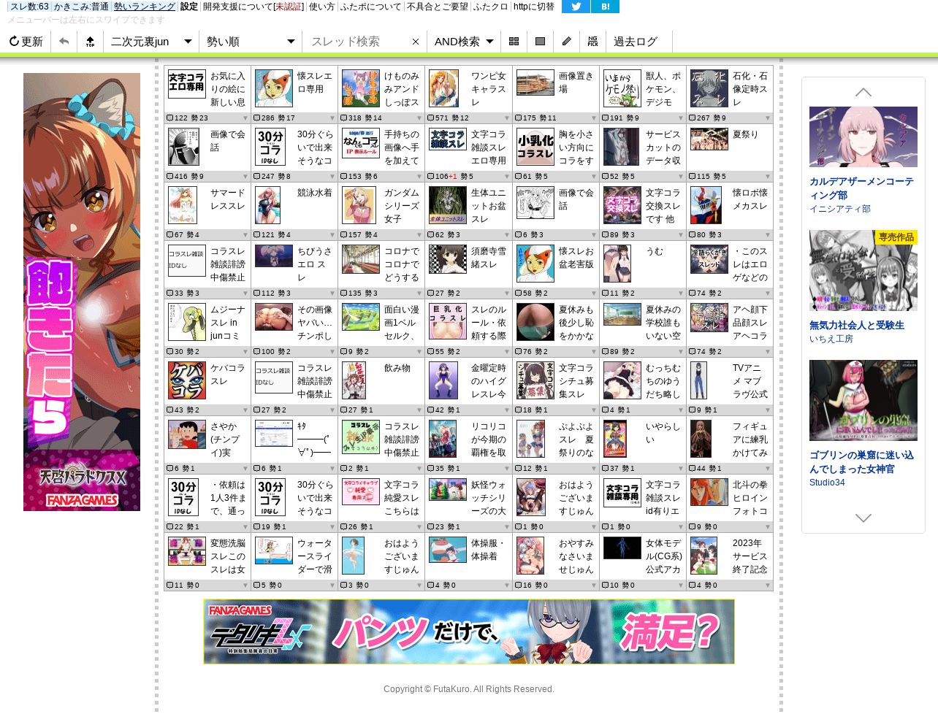Clear the thread search with X icon

[x=416, y=42]
